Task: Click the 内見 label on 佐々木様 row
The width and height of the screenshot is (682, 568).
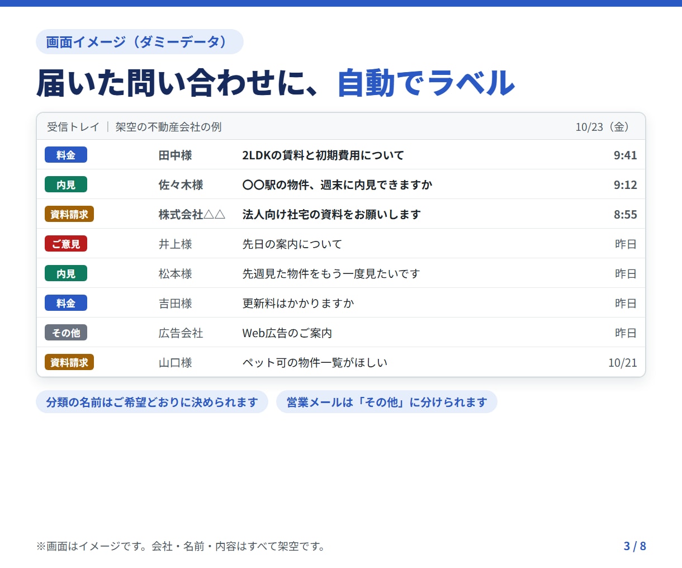Action: (x=66, y=184)
